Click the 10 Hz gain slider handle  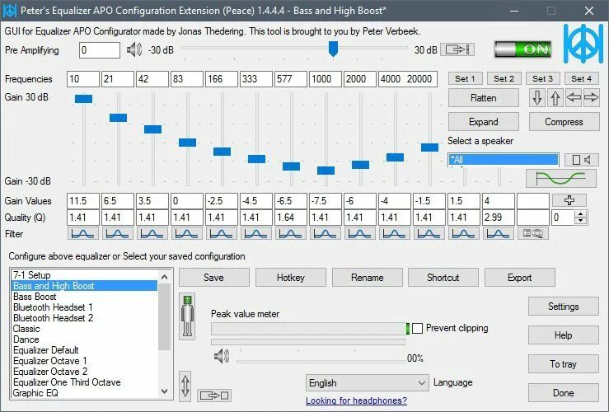click(83, 99)
